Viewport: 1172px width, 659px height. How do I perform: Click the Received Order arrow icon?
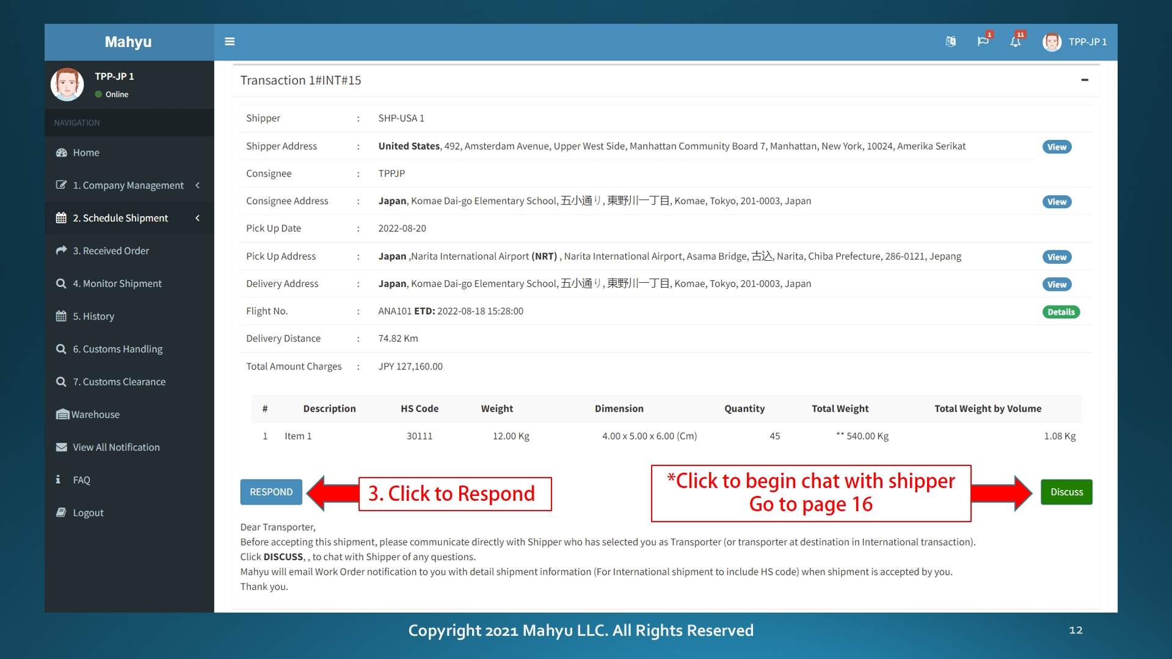(x=61, y=250)
